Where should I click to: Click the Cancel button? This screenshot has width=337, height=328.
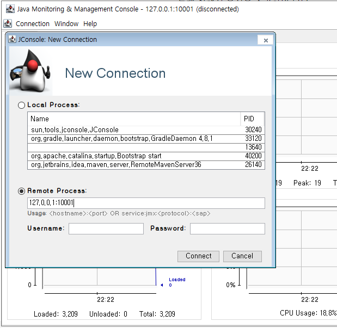click(242, 256)
